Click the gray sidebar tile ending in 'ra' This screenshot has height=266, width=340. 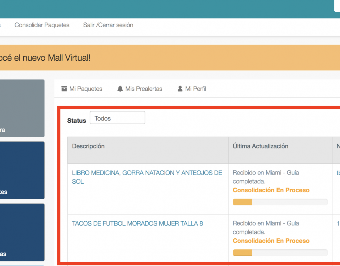click(x=22, y=108)
